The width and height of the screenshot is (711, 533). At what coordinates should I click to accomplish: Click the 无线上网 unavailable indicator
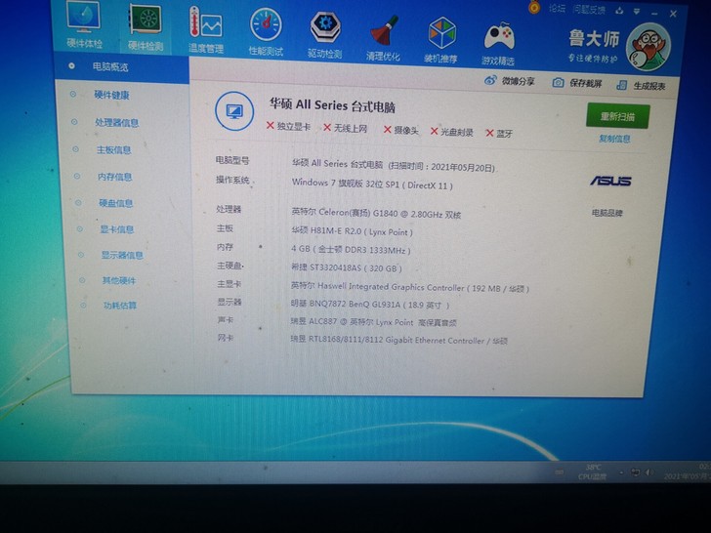tap(345, 128)
